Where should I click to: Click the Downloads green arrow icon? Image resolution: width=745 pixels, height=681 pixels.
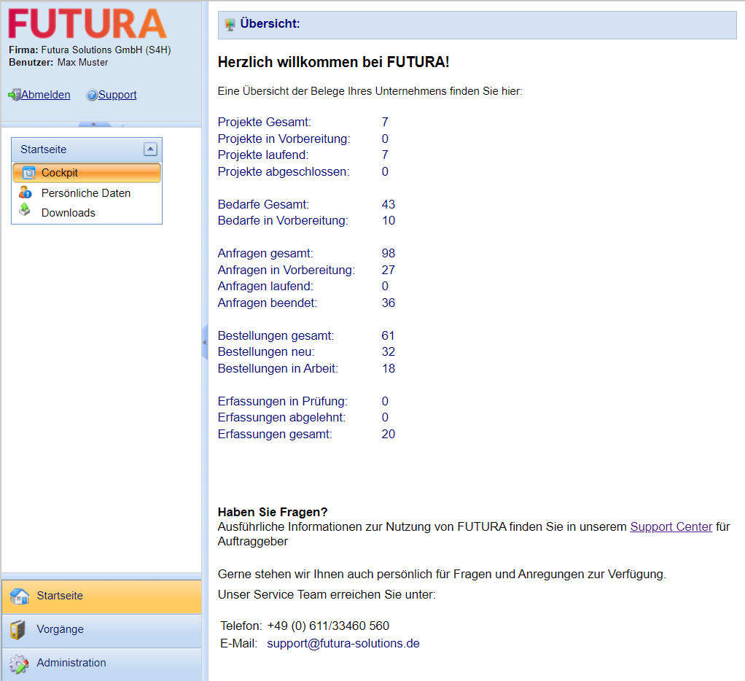point(25,211)
